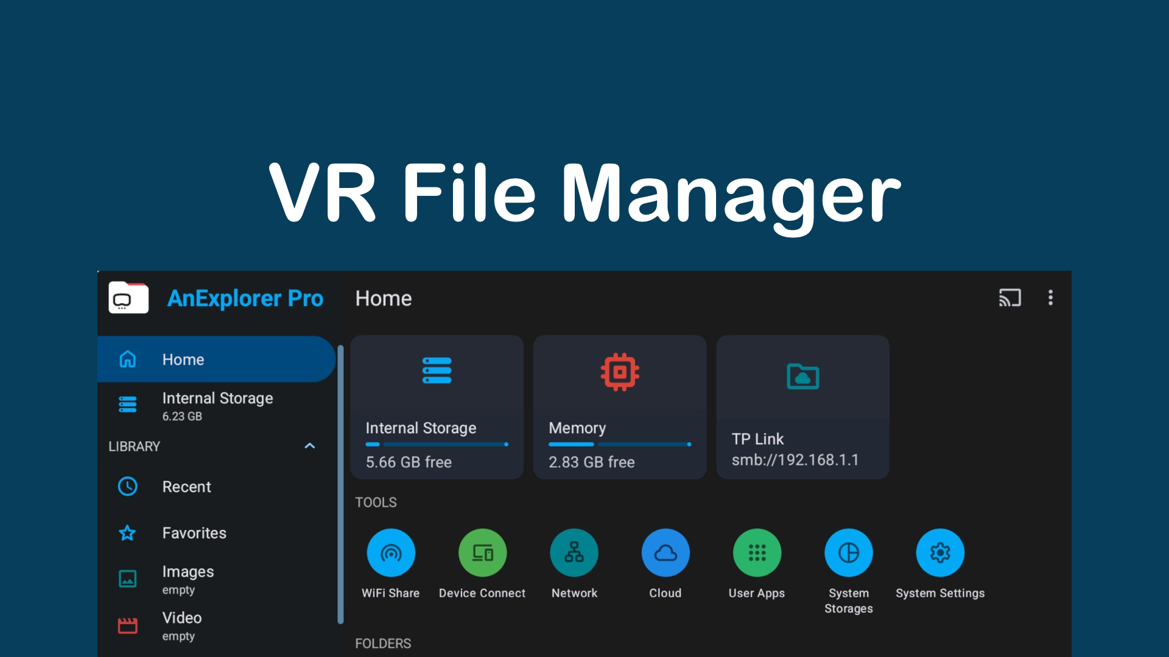
Task: Open the Images library item
Action: [x=188, y=579]
